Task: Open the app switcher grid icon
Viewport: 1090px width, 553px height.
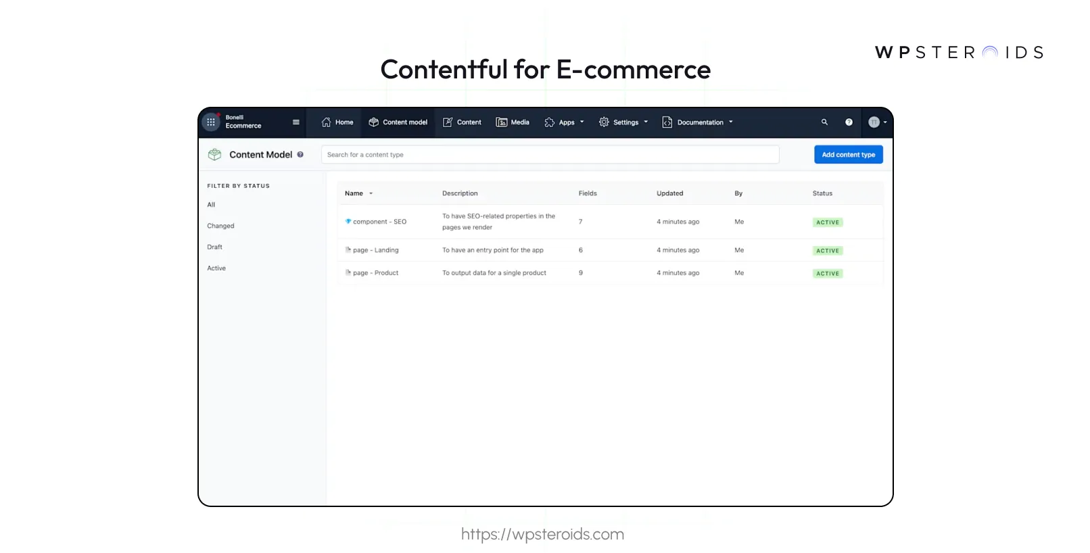Action: coord(211,122)
